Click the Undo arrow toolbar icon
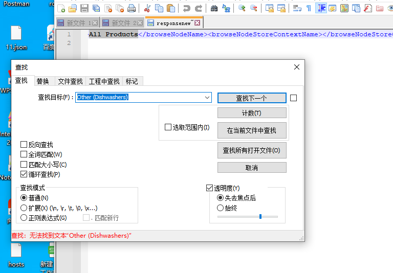The width and height of the screenshot is (393, 273). pyautogui.click(x=186, y=9)
